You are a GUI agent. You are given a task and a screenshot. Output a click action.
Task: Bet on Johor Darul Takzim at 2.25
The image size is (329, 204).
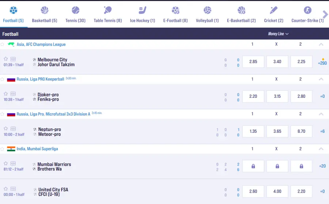(301, 62)
